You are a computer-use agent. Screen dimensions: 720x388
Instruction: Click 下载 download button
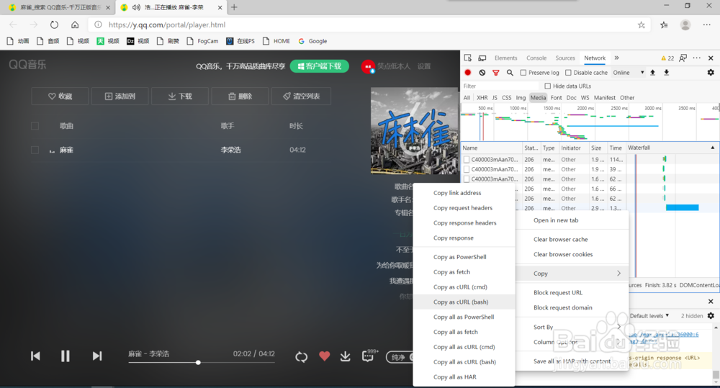(x=180, y=96)
